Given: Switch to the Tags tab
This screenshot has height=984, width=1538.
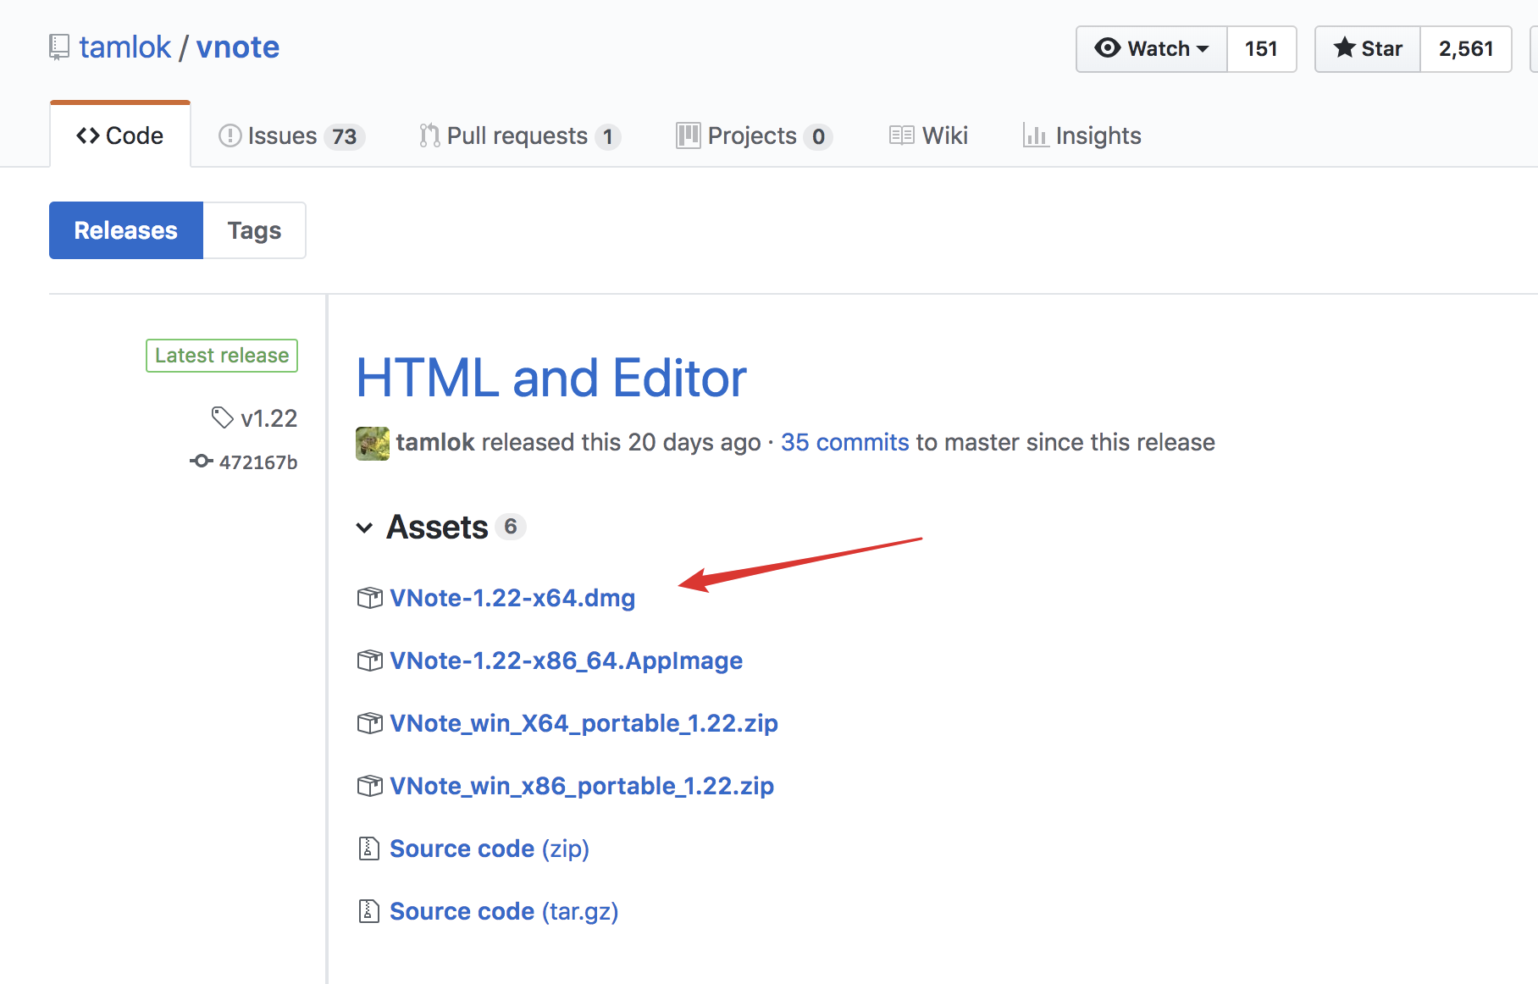Looking at the screenshot, I should click(x=253, y=229).
